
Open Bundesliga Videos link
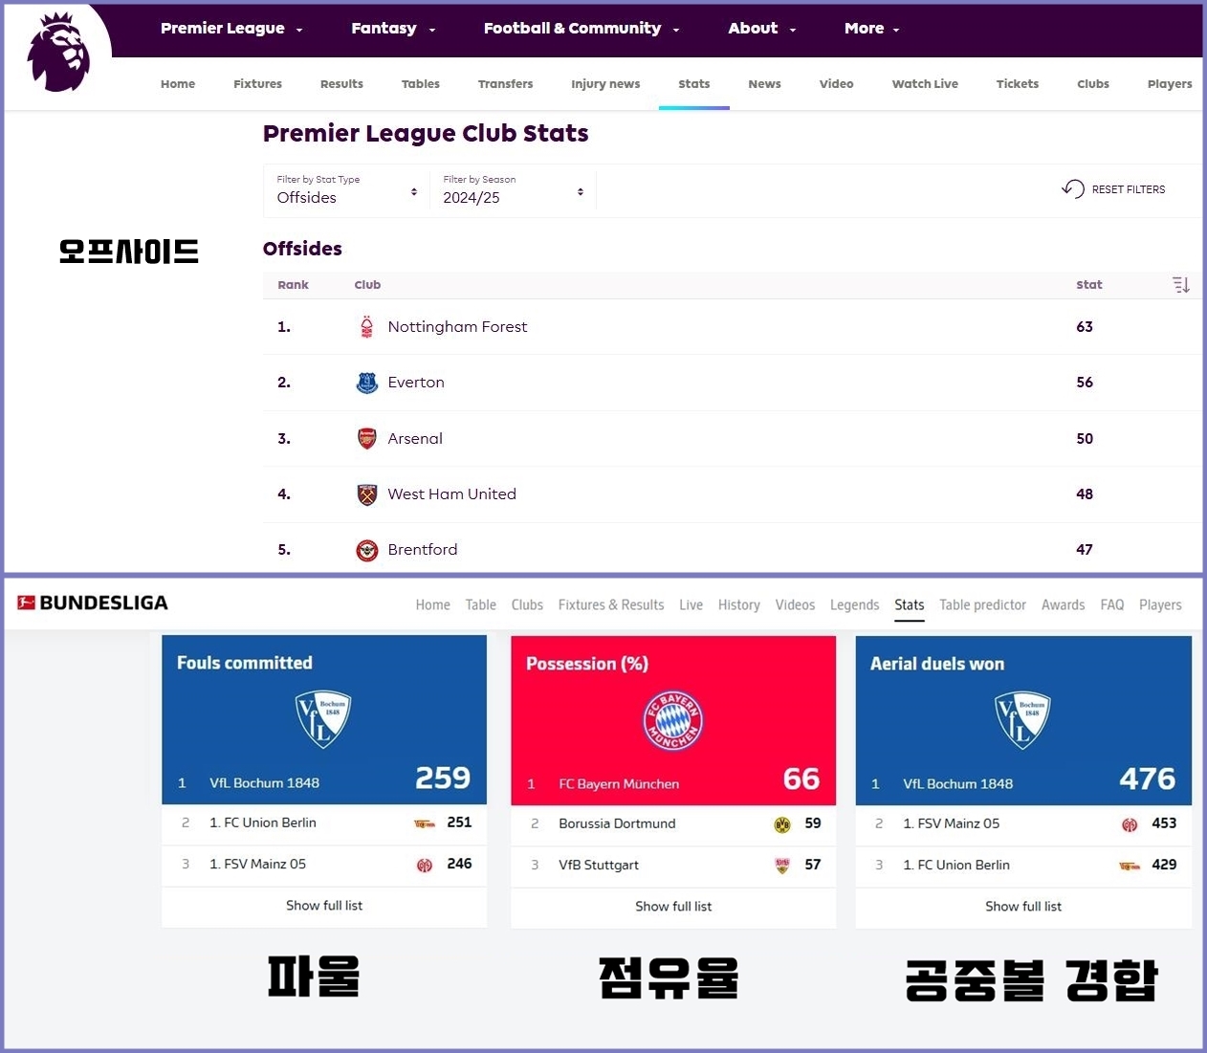tap(795, 605)
